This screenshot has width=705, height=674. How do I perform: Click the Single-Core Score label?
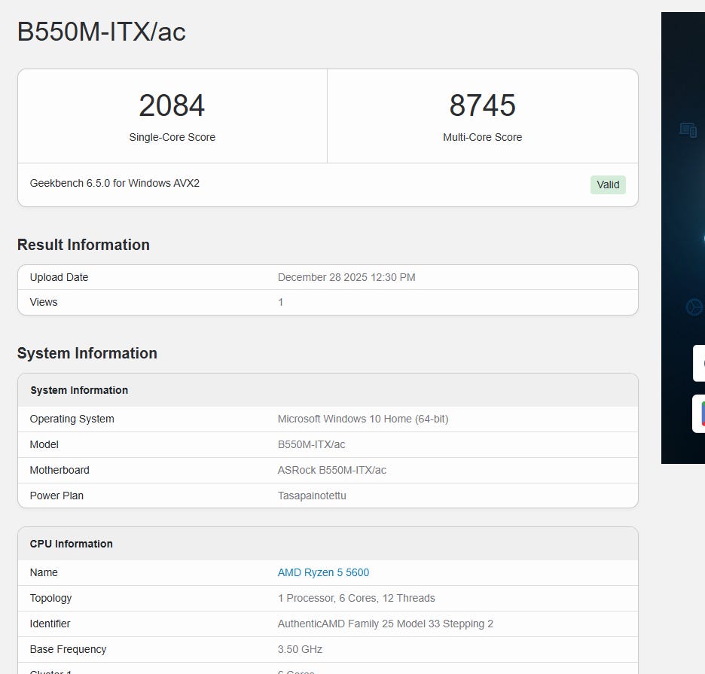[172, 137]
